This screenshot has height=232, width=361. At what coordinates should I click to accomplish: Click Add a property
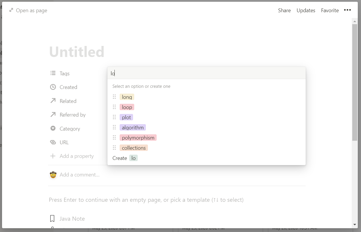[77, 156]
